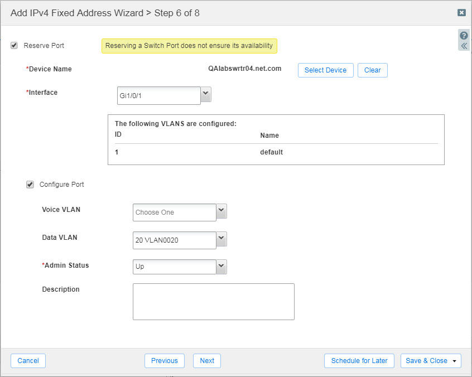Image resolution: width=472 pixels, height=377 pixels.
Task: Open the Admin Status dropdown arrow
Action: (x=221, y=267)
